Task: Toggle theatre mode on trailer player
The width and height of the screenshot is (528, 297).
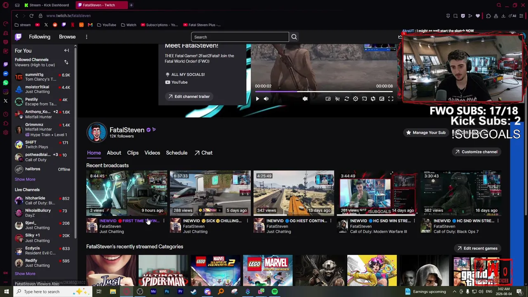Action: 382,99
